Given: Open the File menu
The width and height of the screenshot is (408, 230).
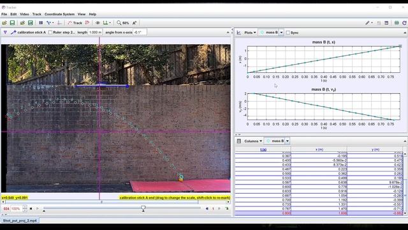Looking at the screenshot, I should pyautogui.click(x=4, y=14).
